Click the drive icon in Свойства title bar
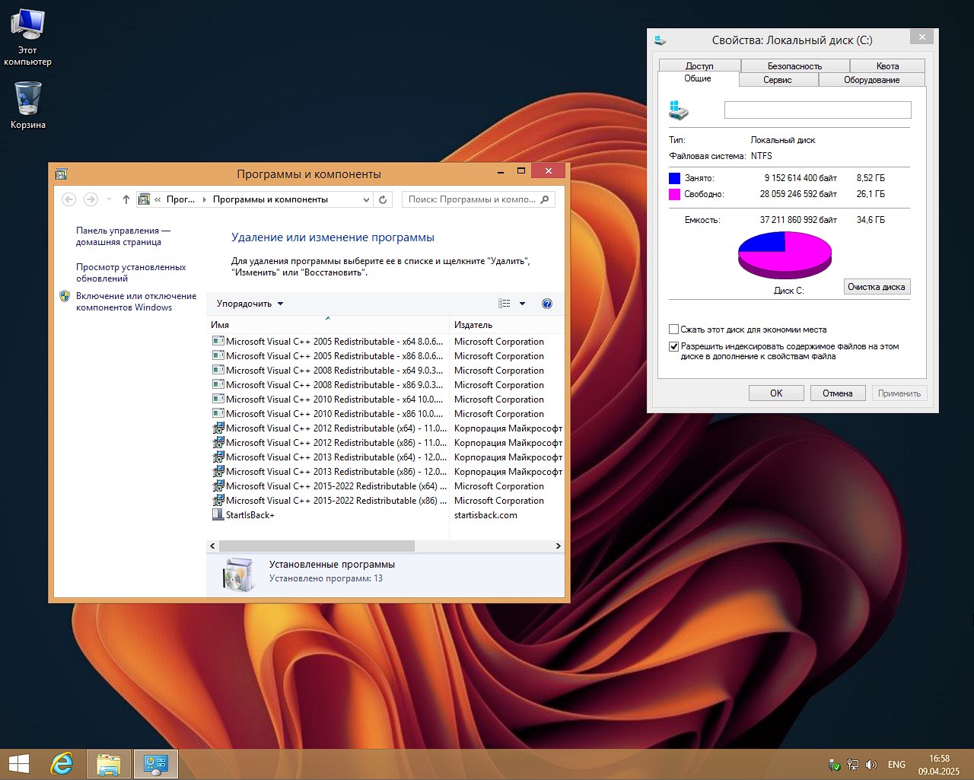The height and width of the screenshot is (780, 974). 660,40
